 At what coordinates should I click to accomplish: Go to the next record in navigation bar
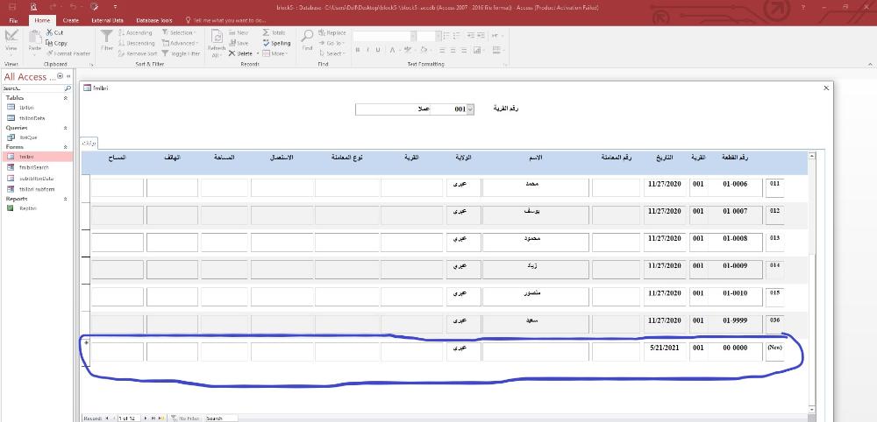tap(146, 418)
